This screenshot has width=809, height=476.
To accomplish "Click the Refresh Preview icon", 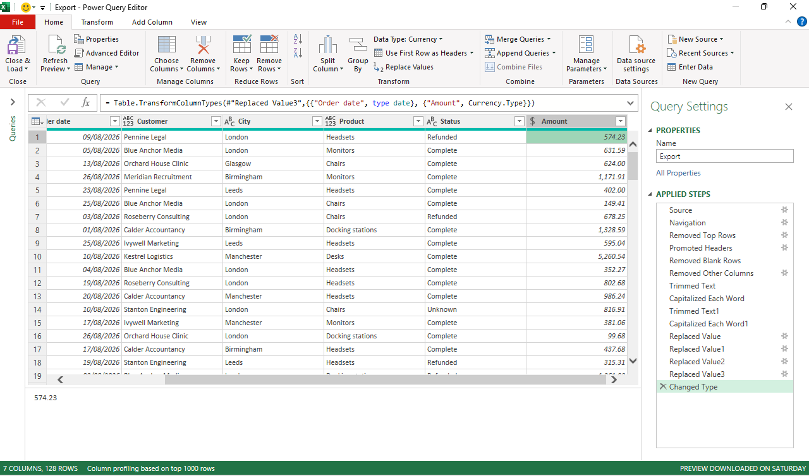I will (x=56, y=45).
